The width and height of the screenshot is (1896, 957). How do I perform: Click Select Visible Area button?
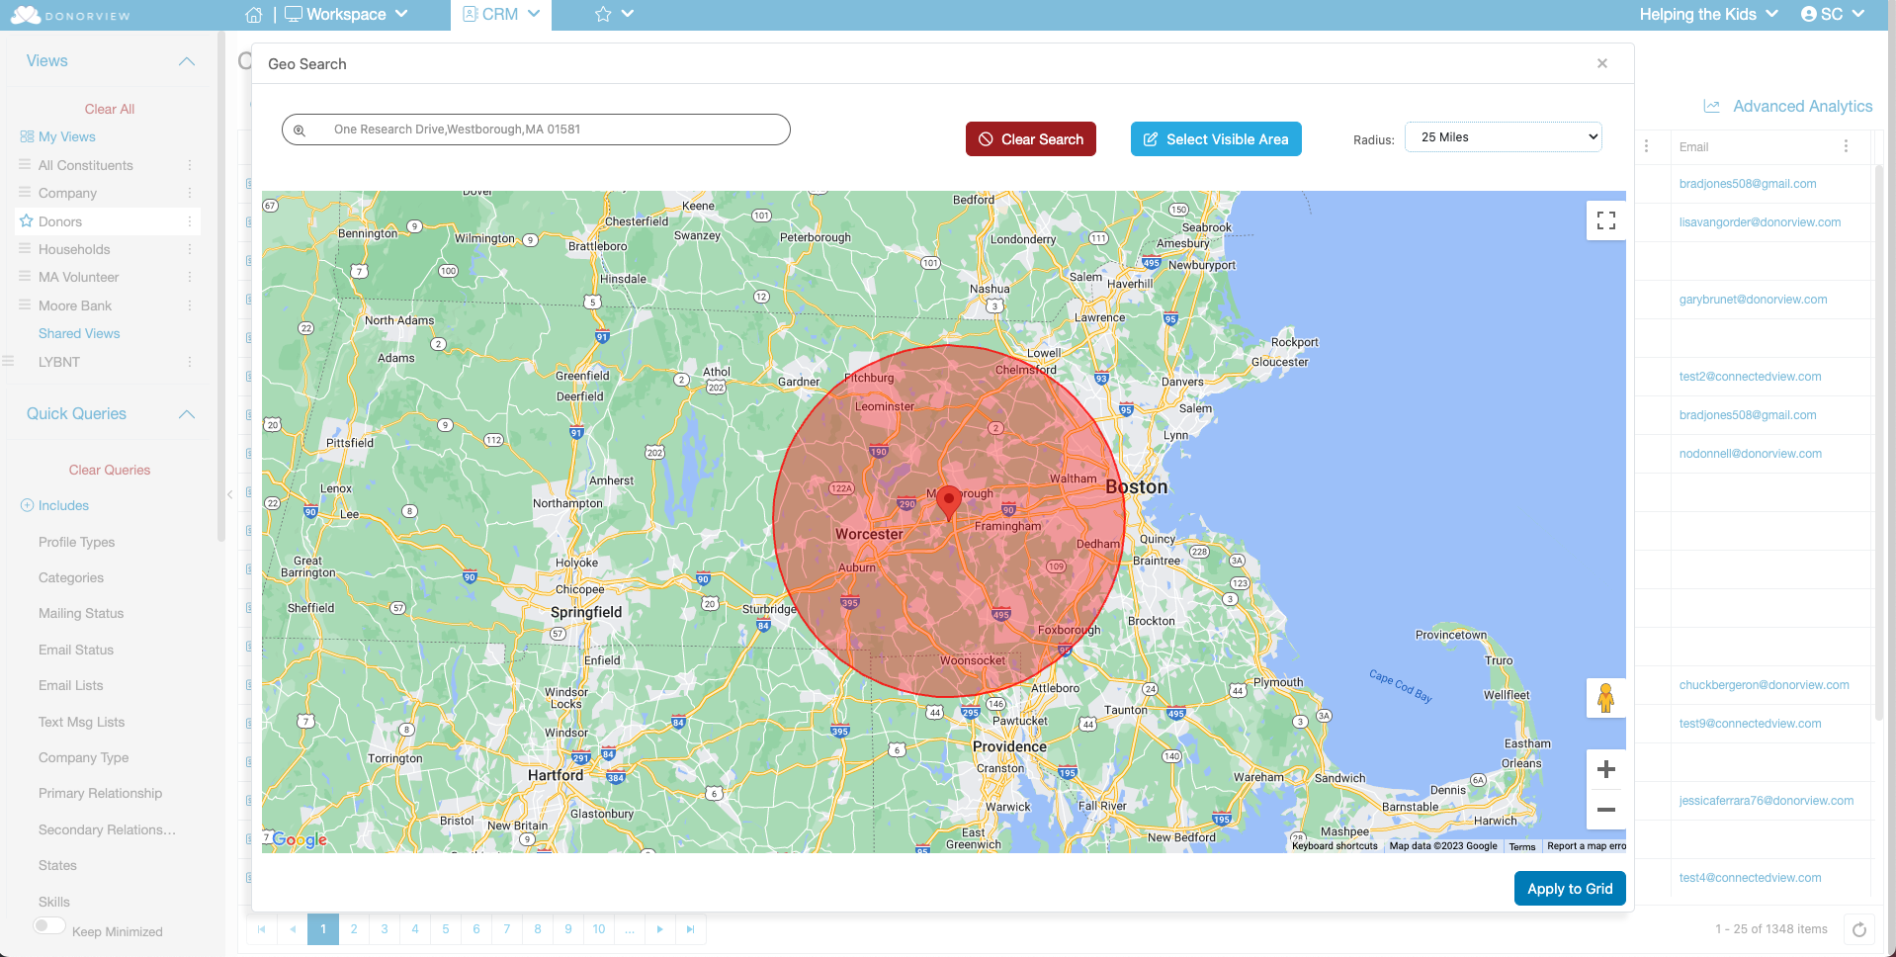1216,139
